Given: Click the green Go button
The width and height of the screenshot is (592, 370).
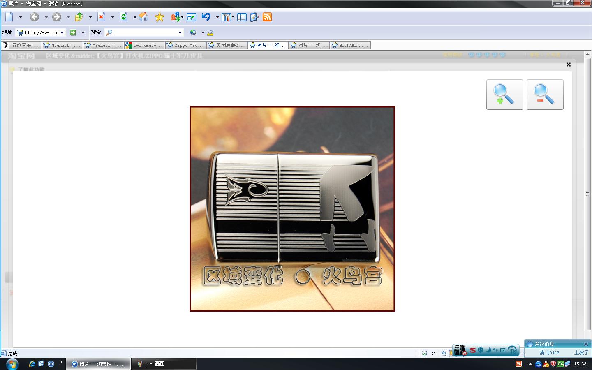Looking at the screenshot, I should 73,32.
